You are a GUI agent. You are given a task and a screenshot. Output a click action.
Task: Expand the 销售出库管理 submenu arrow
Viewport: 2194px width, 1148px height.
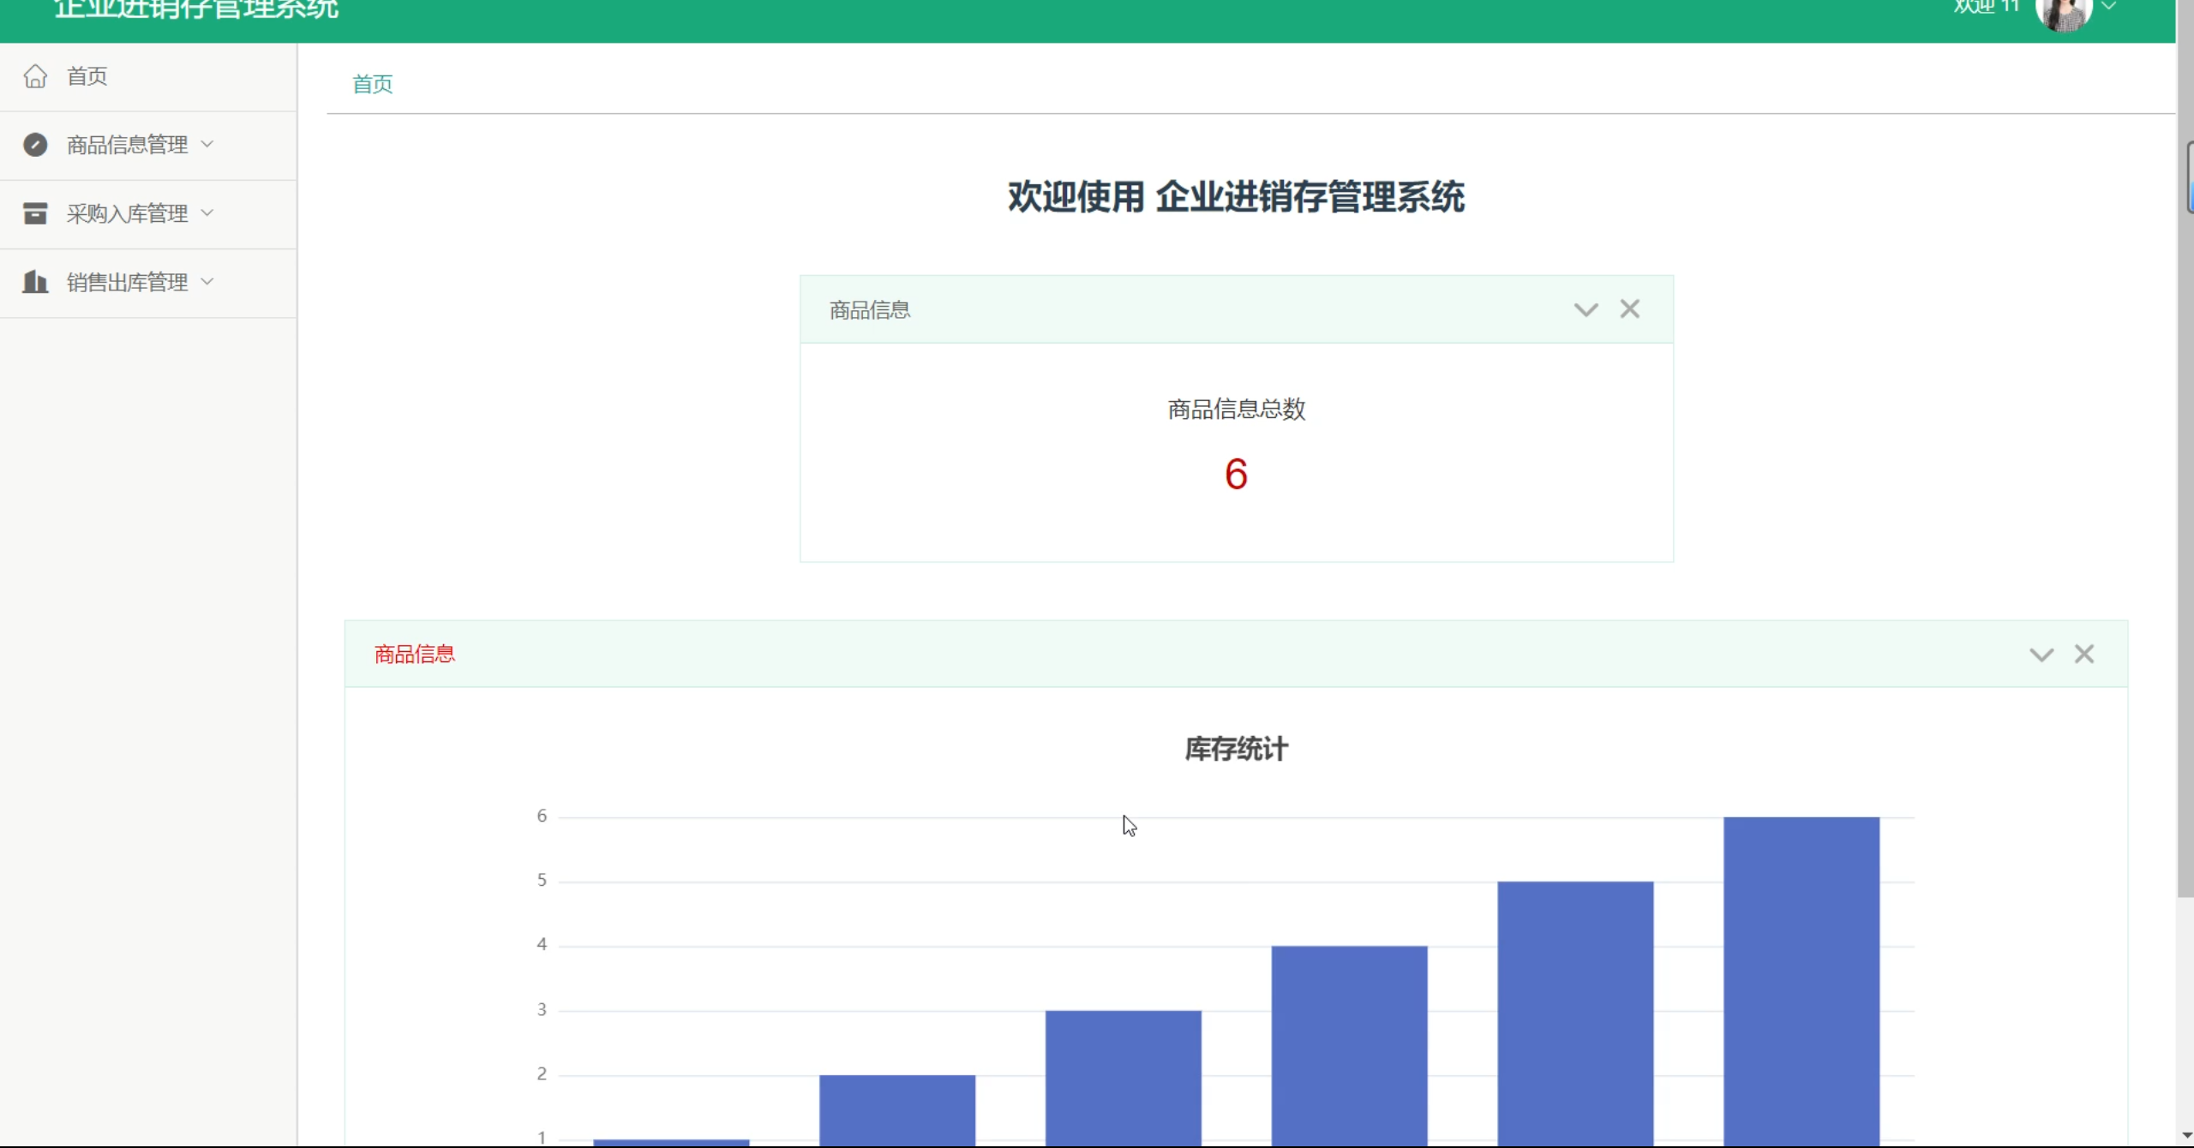tap(207, 281)
